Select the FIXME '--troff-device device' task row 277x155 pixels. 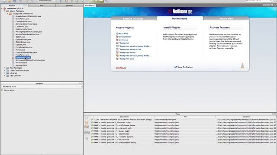(184, 125)
